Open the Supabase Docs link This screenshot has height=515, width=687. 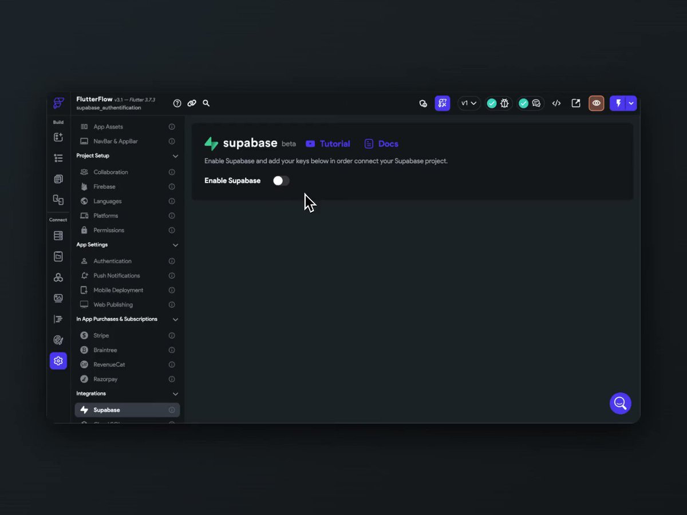point(381,144)
